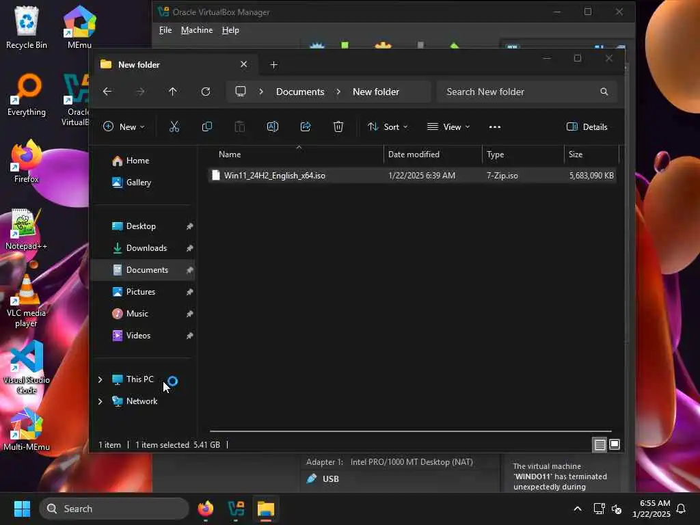Click the This PC monitor breadcrumb icon
This screenshot has height=525, width=700.
241,92
